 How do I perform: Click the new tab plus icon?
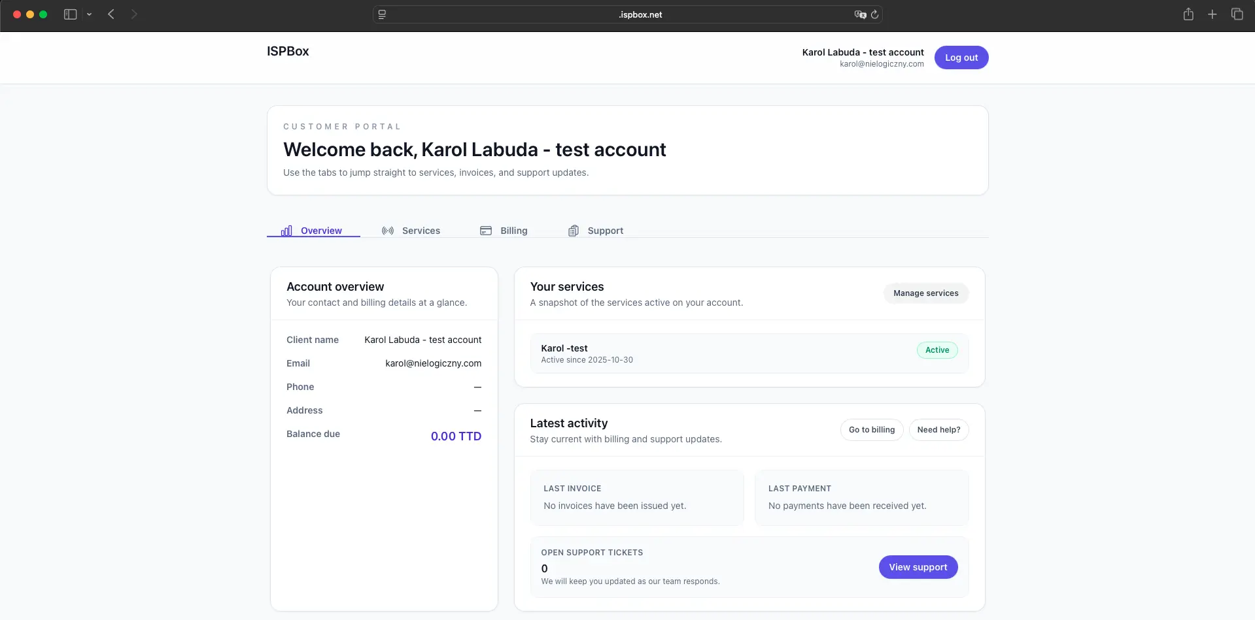[1212, 14]
